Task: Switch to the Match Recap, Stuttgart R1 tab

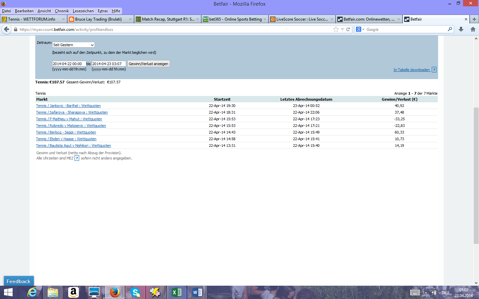Action: coord(168,19)
